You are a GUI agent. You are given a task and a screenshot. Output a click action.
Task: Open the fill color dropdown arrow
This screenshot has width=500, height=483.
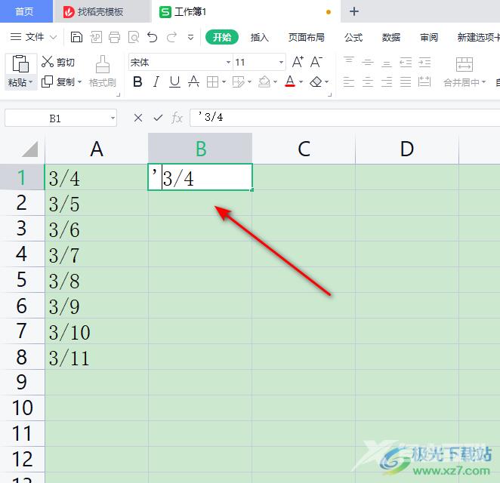point(275,82)
